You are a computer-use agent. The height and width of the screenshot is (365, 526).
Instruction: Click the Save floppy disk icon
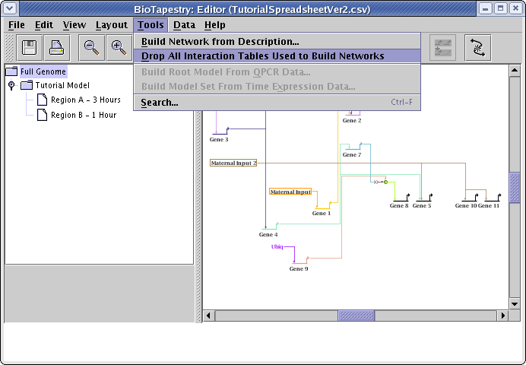tap(30, 48)
